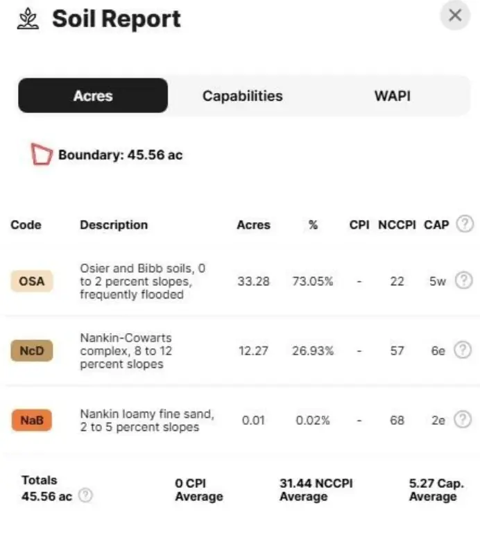Select Nankin-Cowarts complex description text
The height and width of the screenshot is (533, 480).
pyautogui.click(x=126, y=350)
